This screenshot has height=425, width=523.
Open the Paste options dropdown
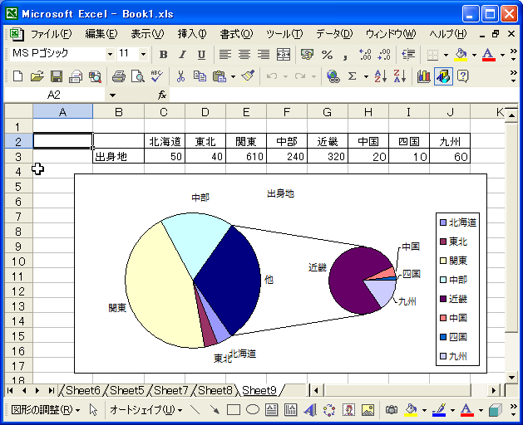233,77
